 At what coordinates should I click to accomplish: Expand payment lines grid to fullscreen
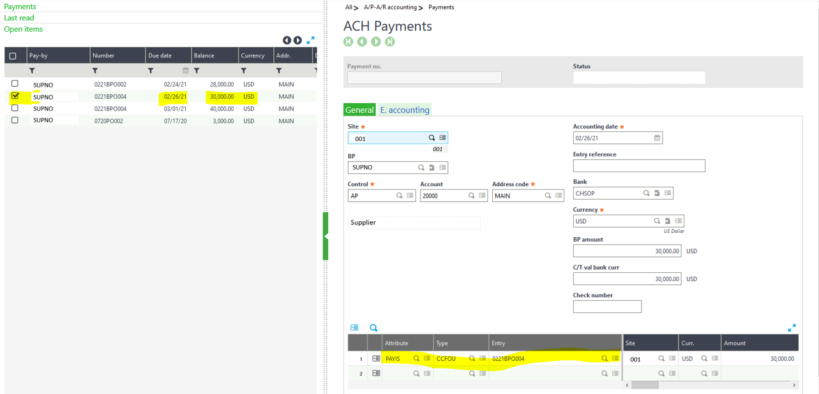[x=792, y=328]
